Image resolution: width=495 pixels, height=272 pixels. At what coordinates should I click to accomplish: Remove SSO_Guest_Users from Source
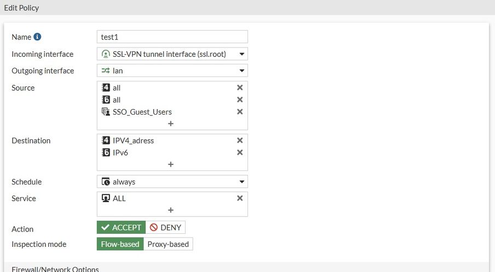[239, 111]
